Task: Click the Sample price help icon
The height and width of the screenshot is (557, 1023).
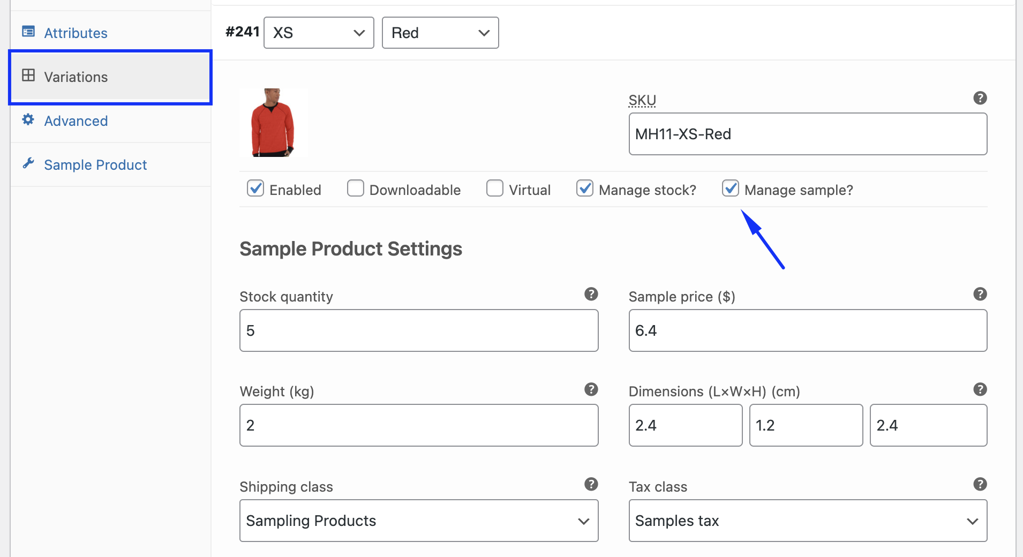Action: pyautogui.click(x=980, y=294)
